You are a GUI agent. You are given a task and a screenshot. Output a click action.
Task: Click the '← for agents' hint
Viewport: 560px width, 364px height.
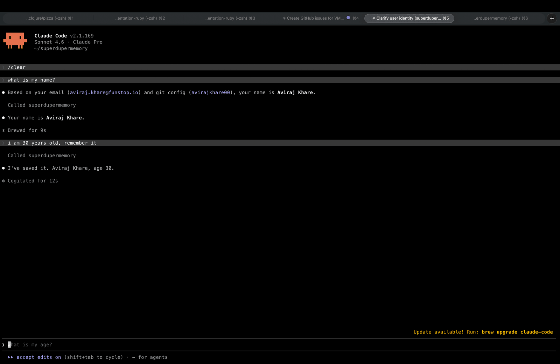[150, 357]
